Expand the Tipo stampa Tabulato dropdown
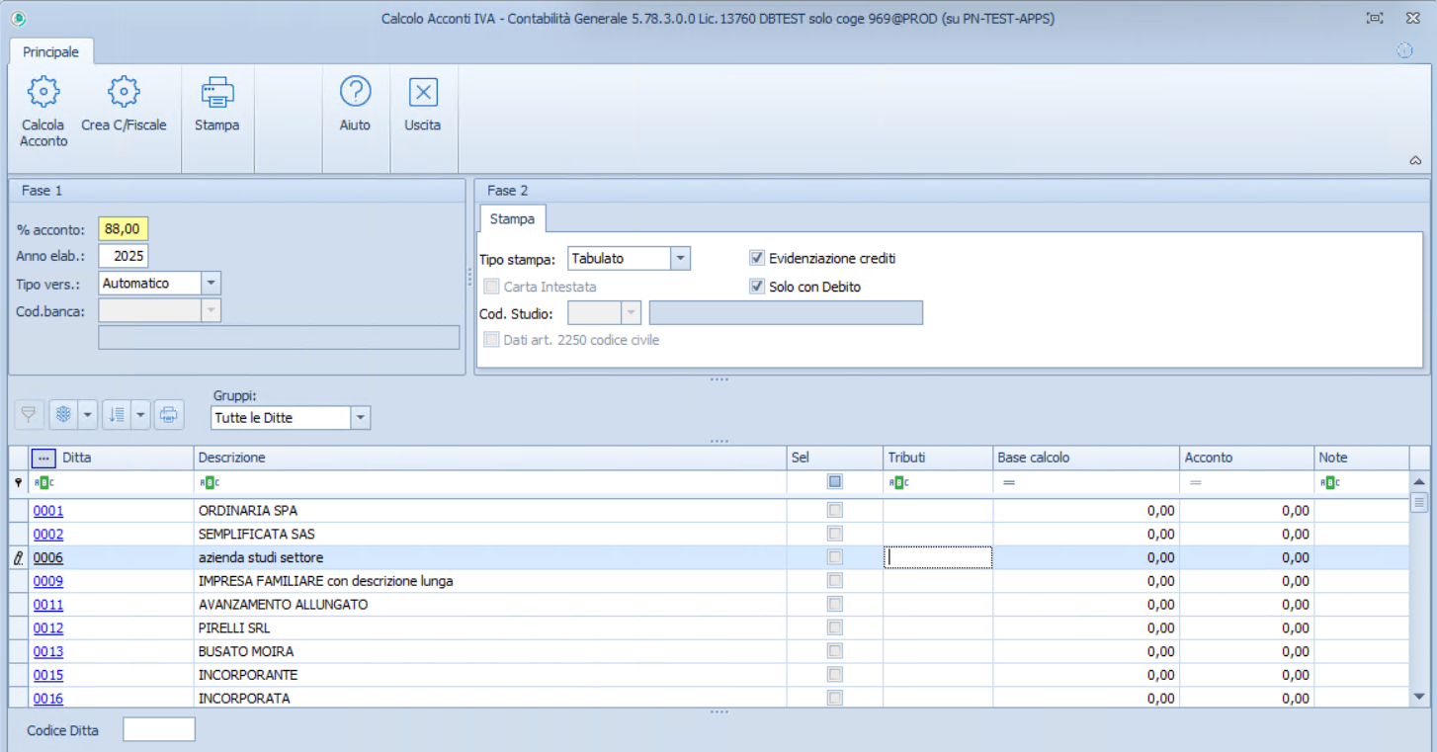Screen dimensions: 1437x752 coord(680,259)
